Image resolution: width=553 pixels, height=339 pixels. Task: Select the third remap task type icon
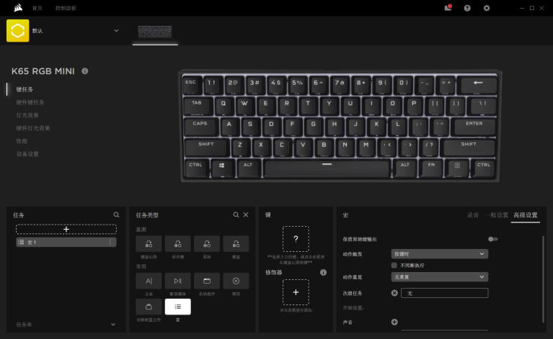207,243
